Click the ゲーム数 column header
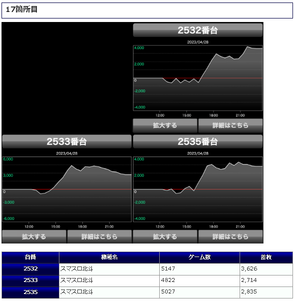The image size is (295, 301). pyautogui.click(x=200, y=257)
